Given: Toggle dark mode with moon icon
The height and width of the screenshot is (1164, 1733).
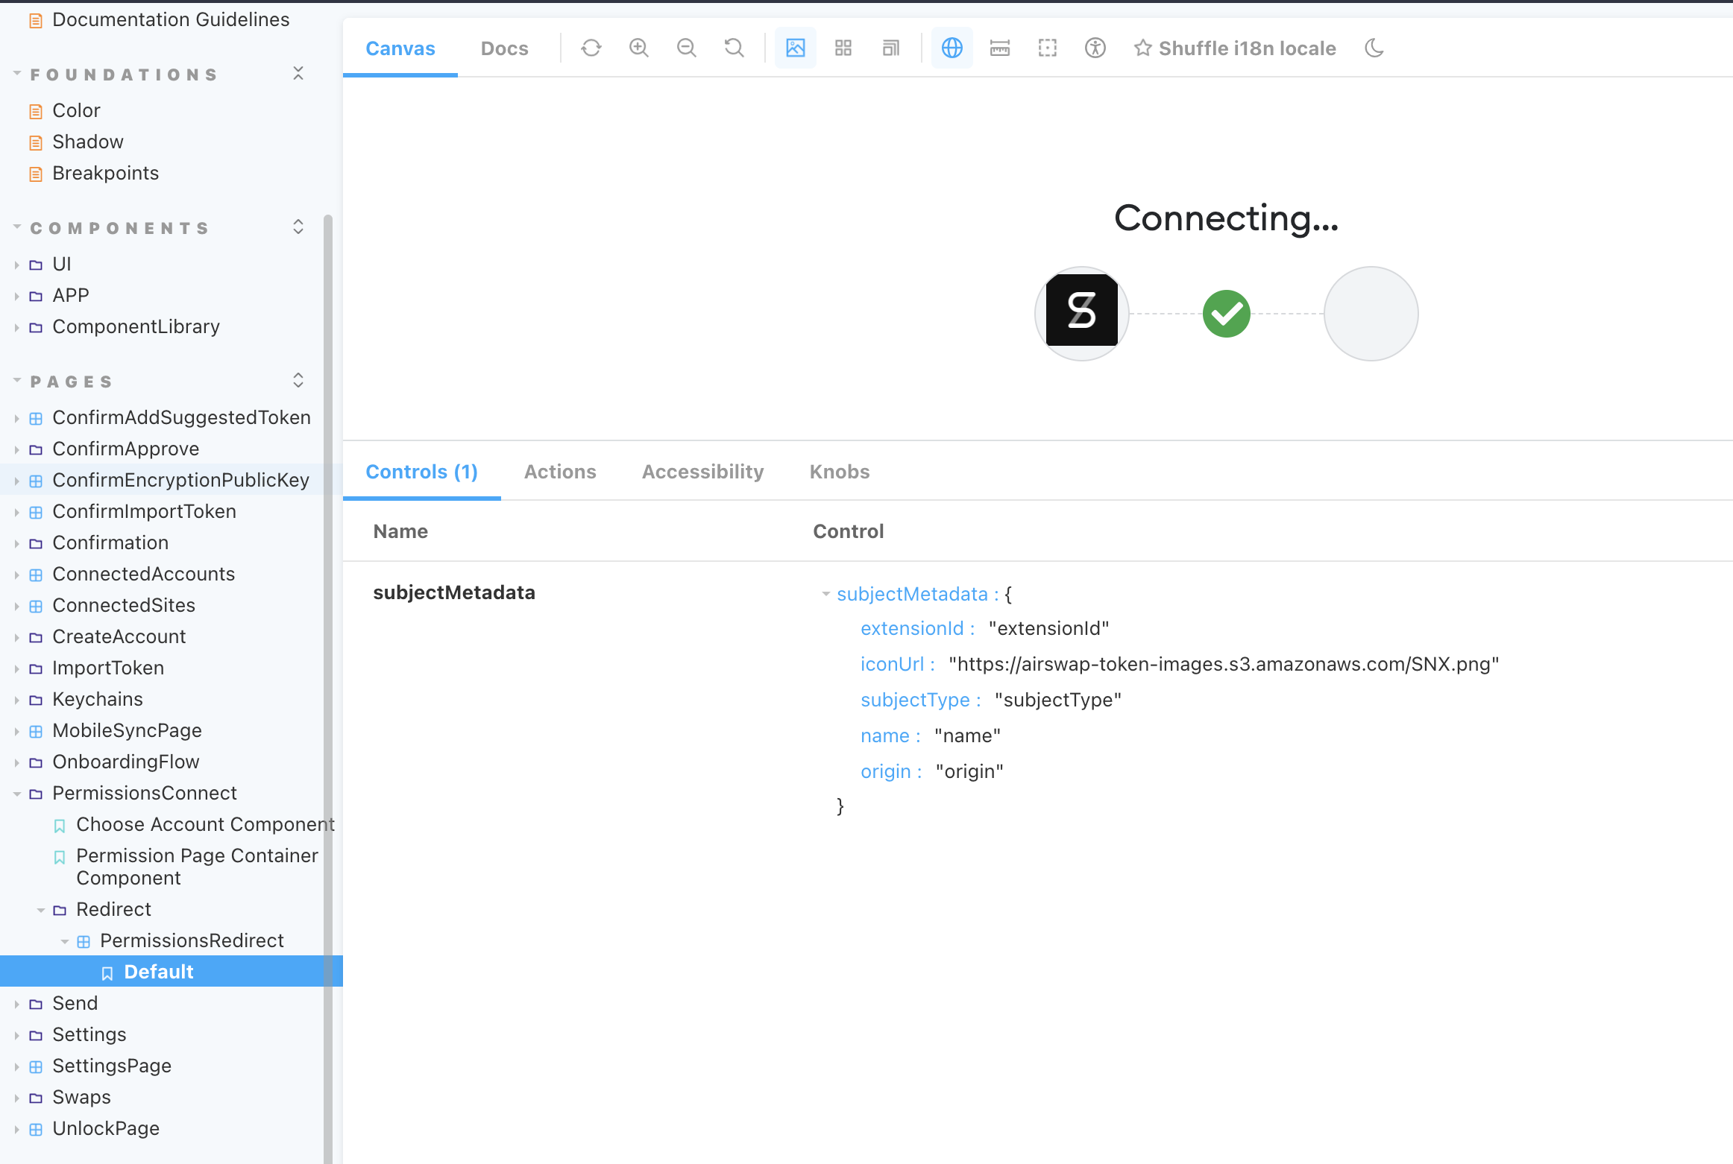Looking at the screenshot, I should 1374,47.
